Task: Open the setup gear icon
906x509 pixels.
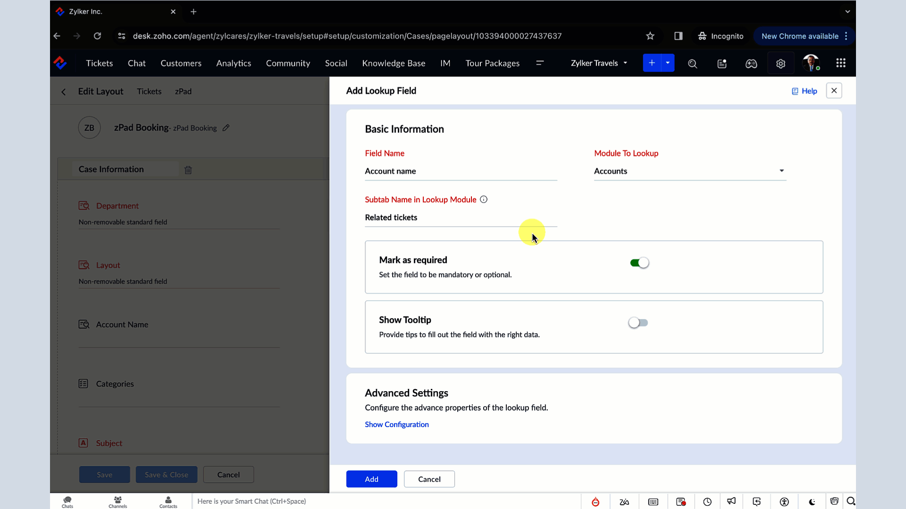Action: click(780, 64)
